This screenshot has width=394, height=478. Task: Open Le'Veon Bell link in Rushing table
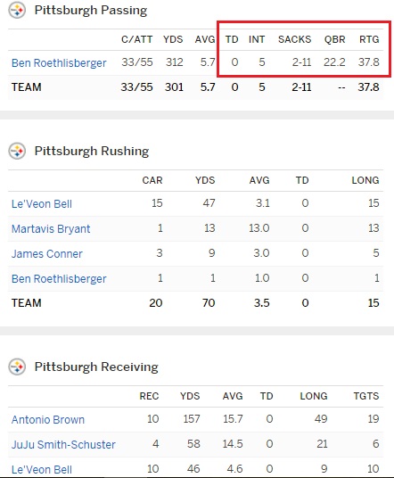click(x=42, y=203)
